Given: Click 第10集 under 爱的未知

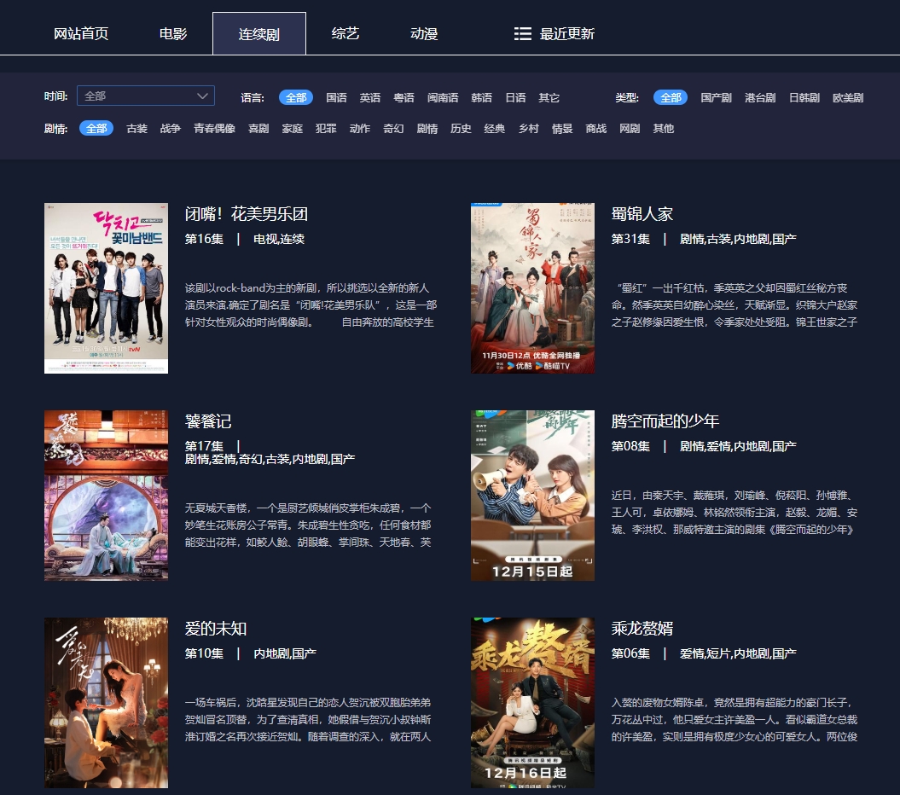Looking at the screenshot, I should (x=205, y=653).
